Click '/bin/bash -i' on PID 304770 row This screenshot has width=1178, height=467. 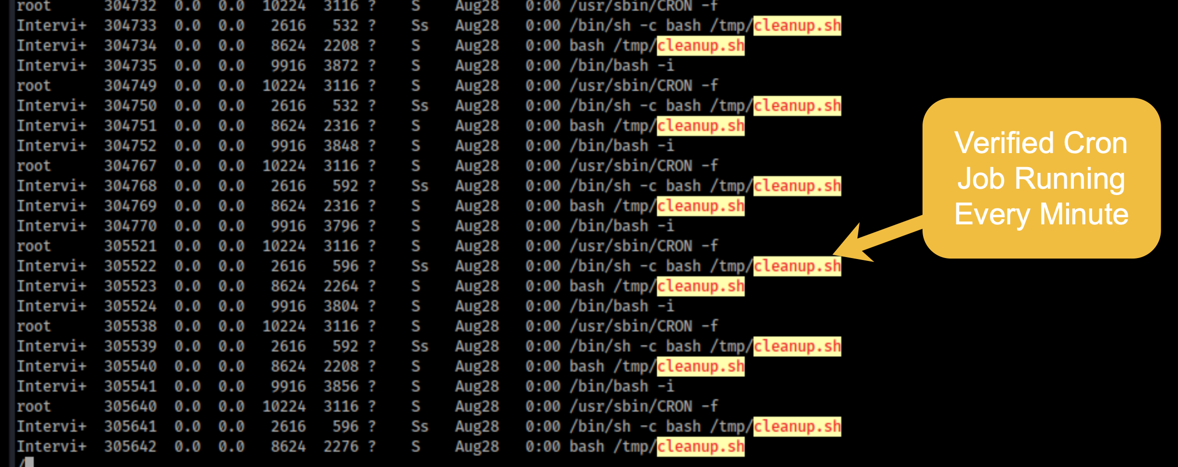pyautogui.click(x=621, y=226)
